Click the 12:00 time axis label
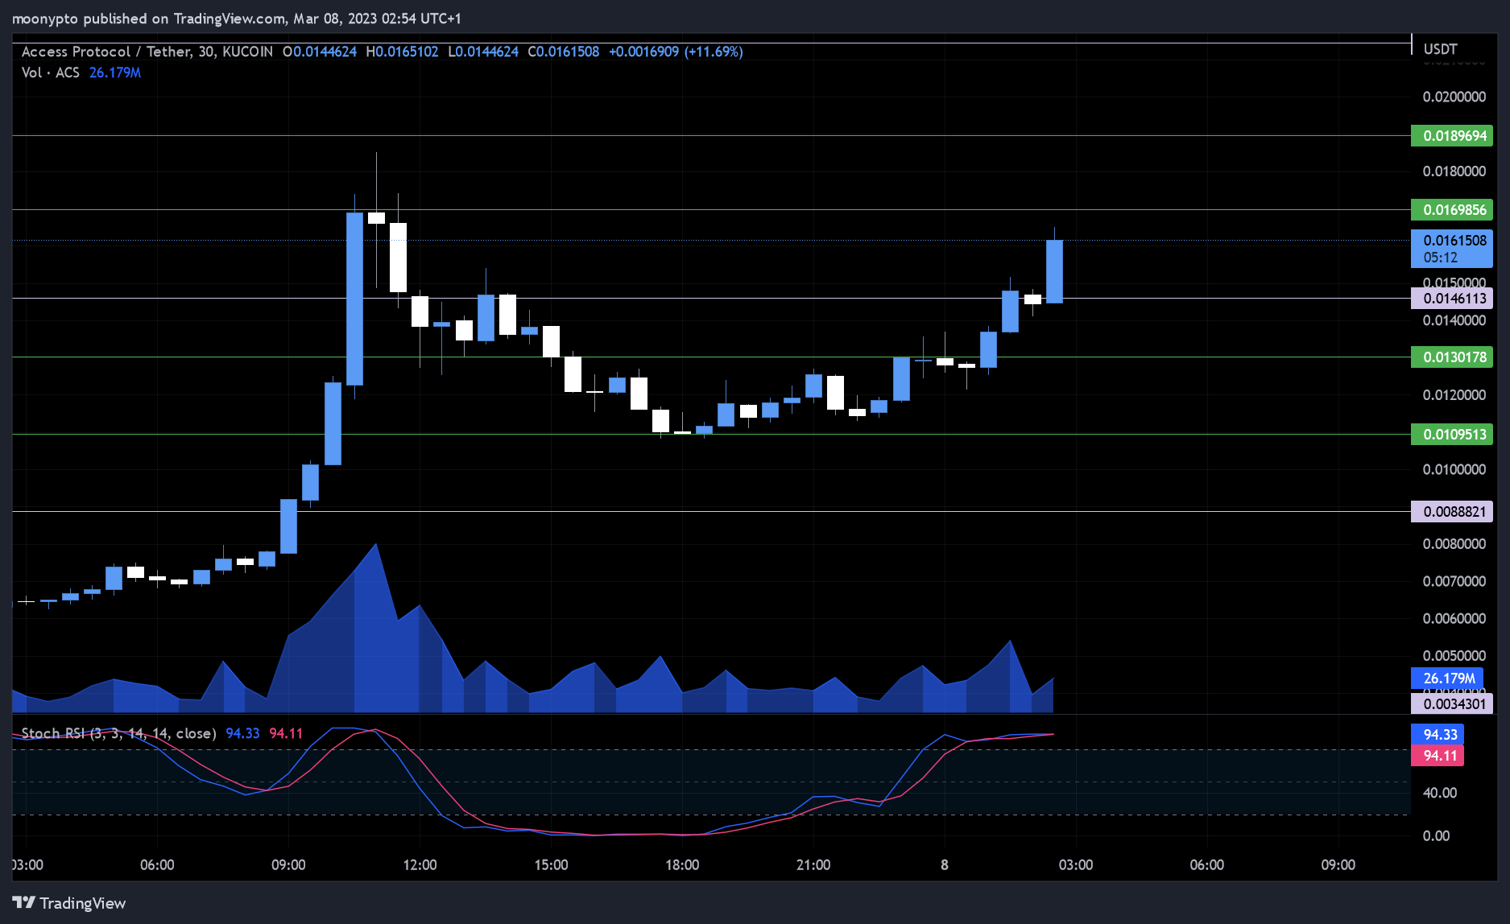 (x=420, y=865)
